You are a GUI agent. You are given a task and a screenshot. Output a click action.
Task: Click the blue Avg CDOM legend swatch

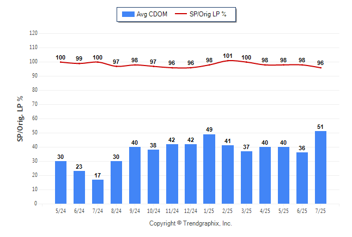128,14
